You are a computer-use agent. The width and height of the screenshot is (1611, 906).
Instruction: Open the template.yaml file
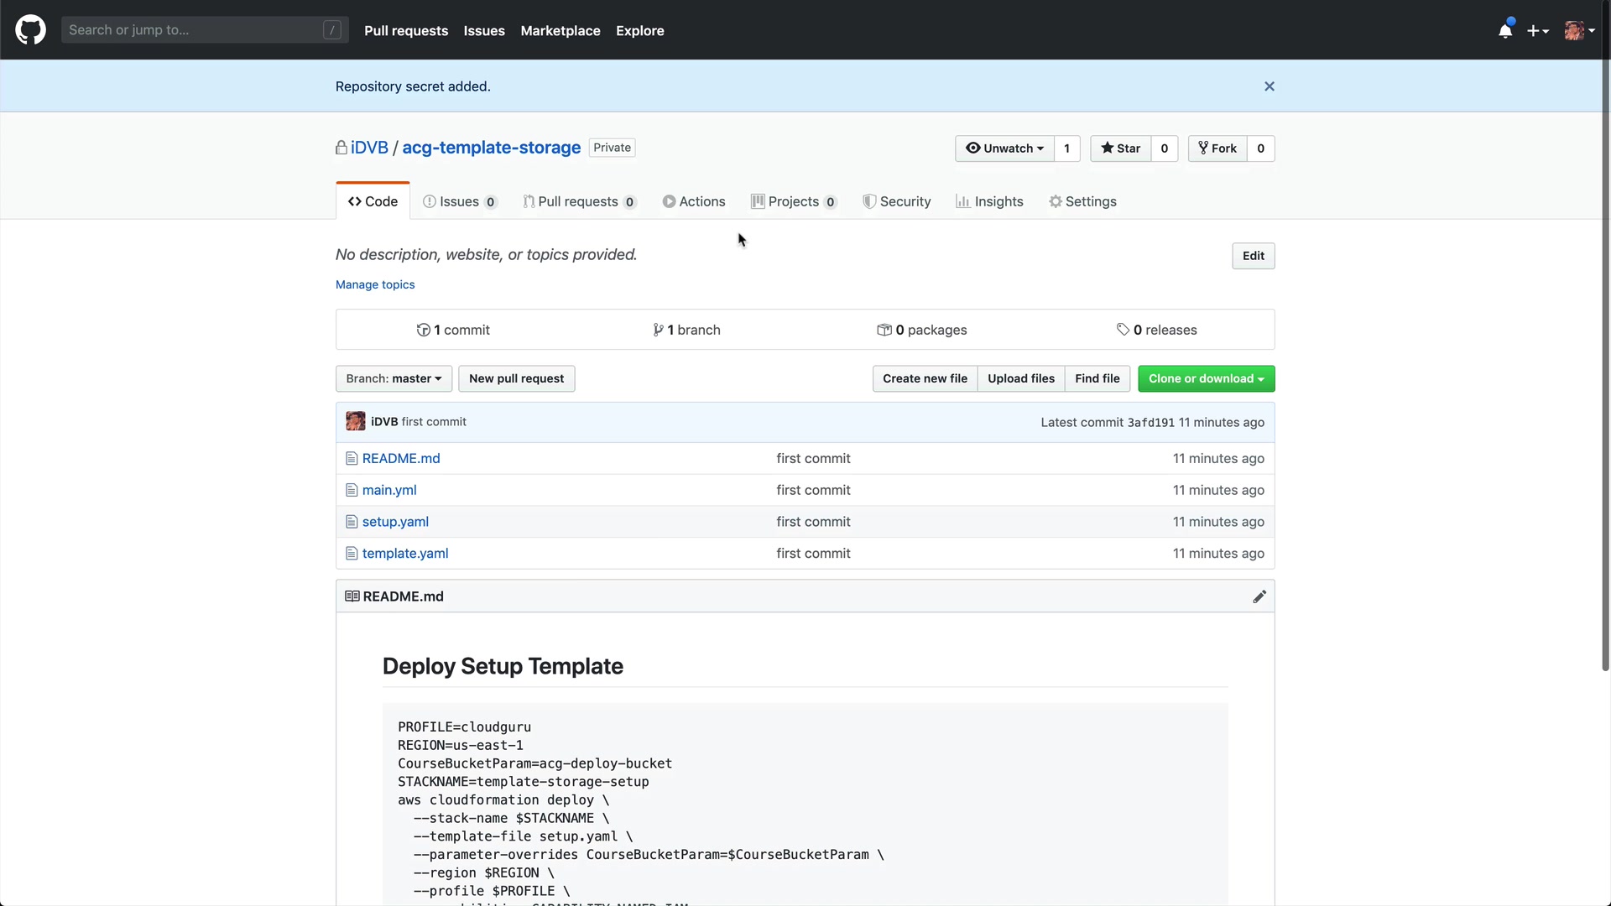point(405,553)
